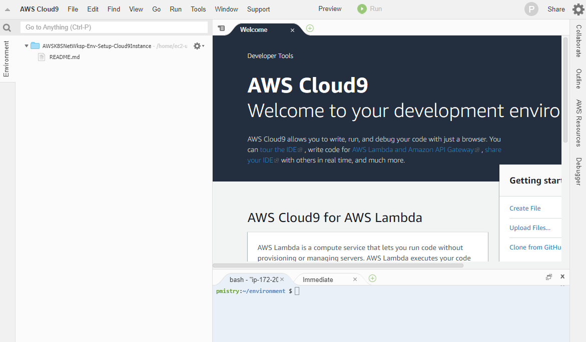Toggle the Debugger side panel
586x342 pixels.
(578, 171)
